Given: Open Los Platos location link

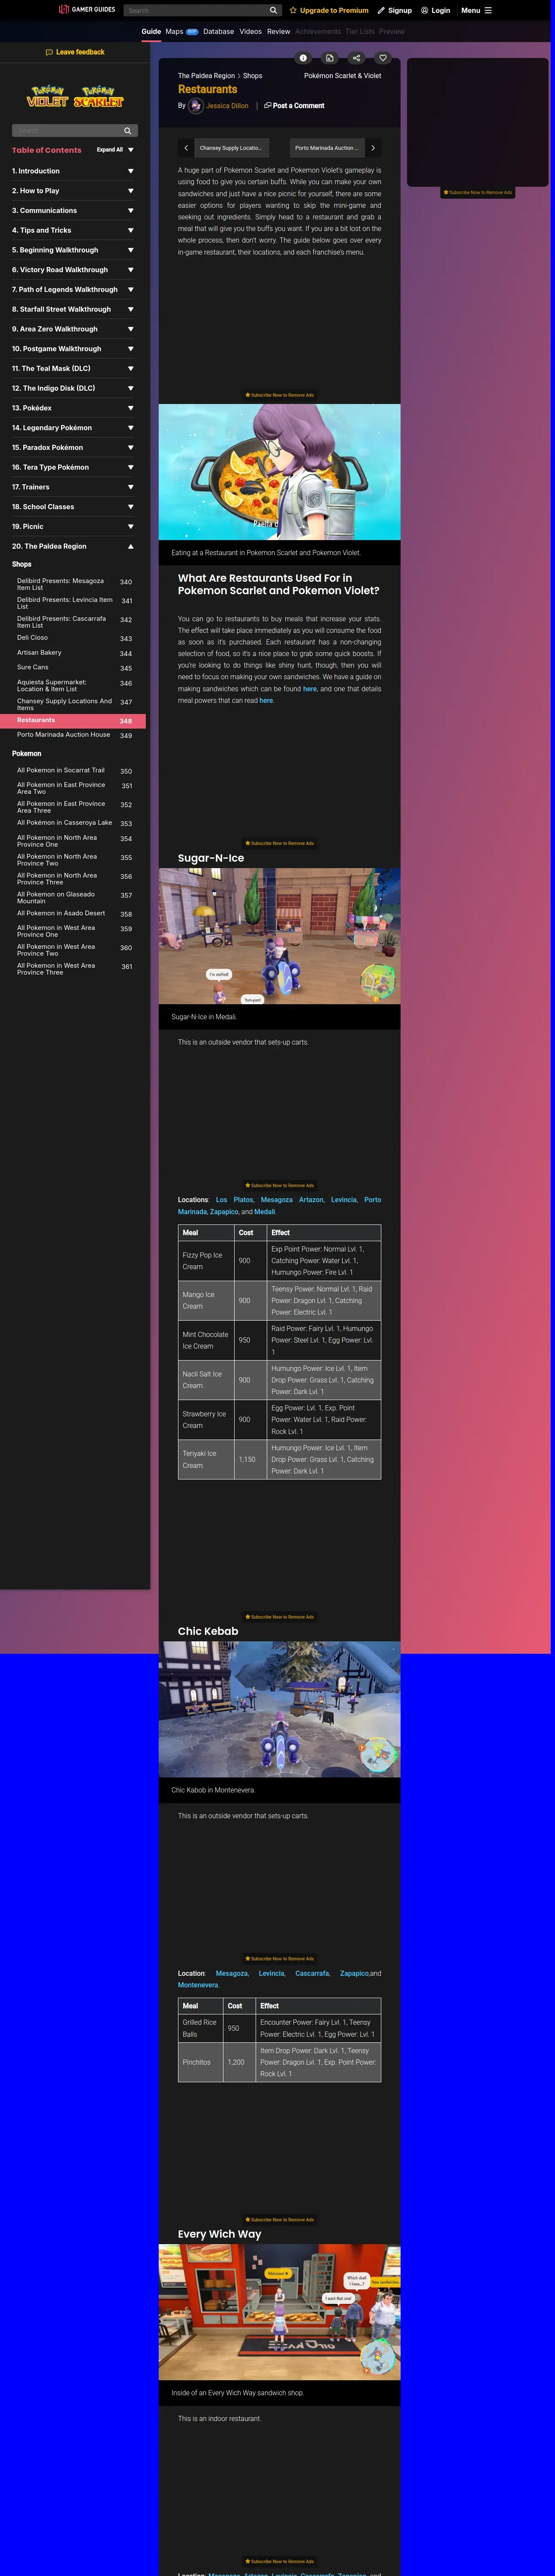Looking at the screenshot, I should coord(235,1199).
